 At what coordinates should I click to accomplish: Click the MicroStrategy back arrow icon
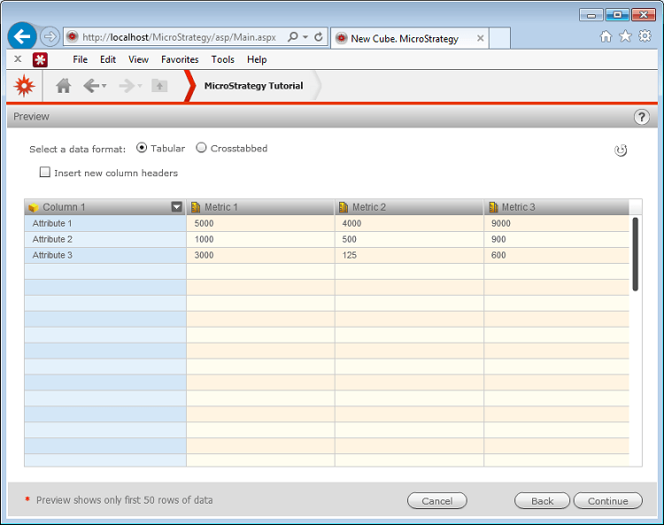coord(90,86)
